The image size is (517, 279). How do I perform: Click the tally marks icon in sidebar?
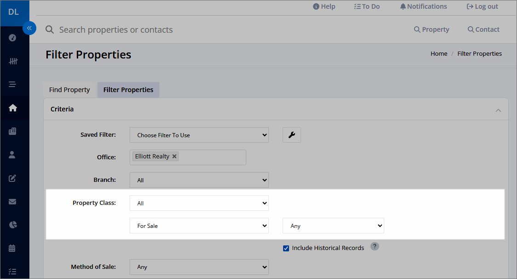pyautogui.click(x=13, y=61)
